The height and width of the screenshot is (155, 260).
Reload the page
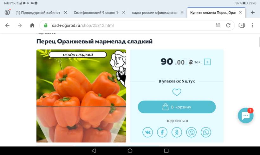pyautogui.click(x=228, y=25)
